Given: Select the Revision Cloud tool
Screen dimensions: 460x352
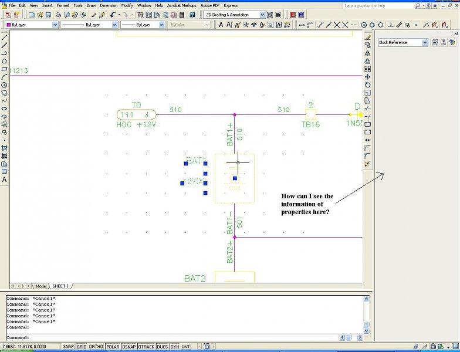Looking at the screenshot, I should pos(4,93).
